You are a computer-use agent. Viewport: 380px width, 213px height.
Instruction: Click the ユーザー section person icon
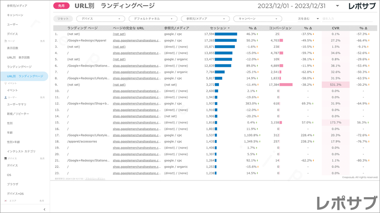click(6, 98)
